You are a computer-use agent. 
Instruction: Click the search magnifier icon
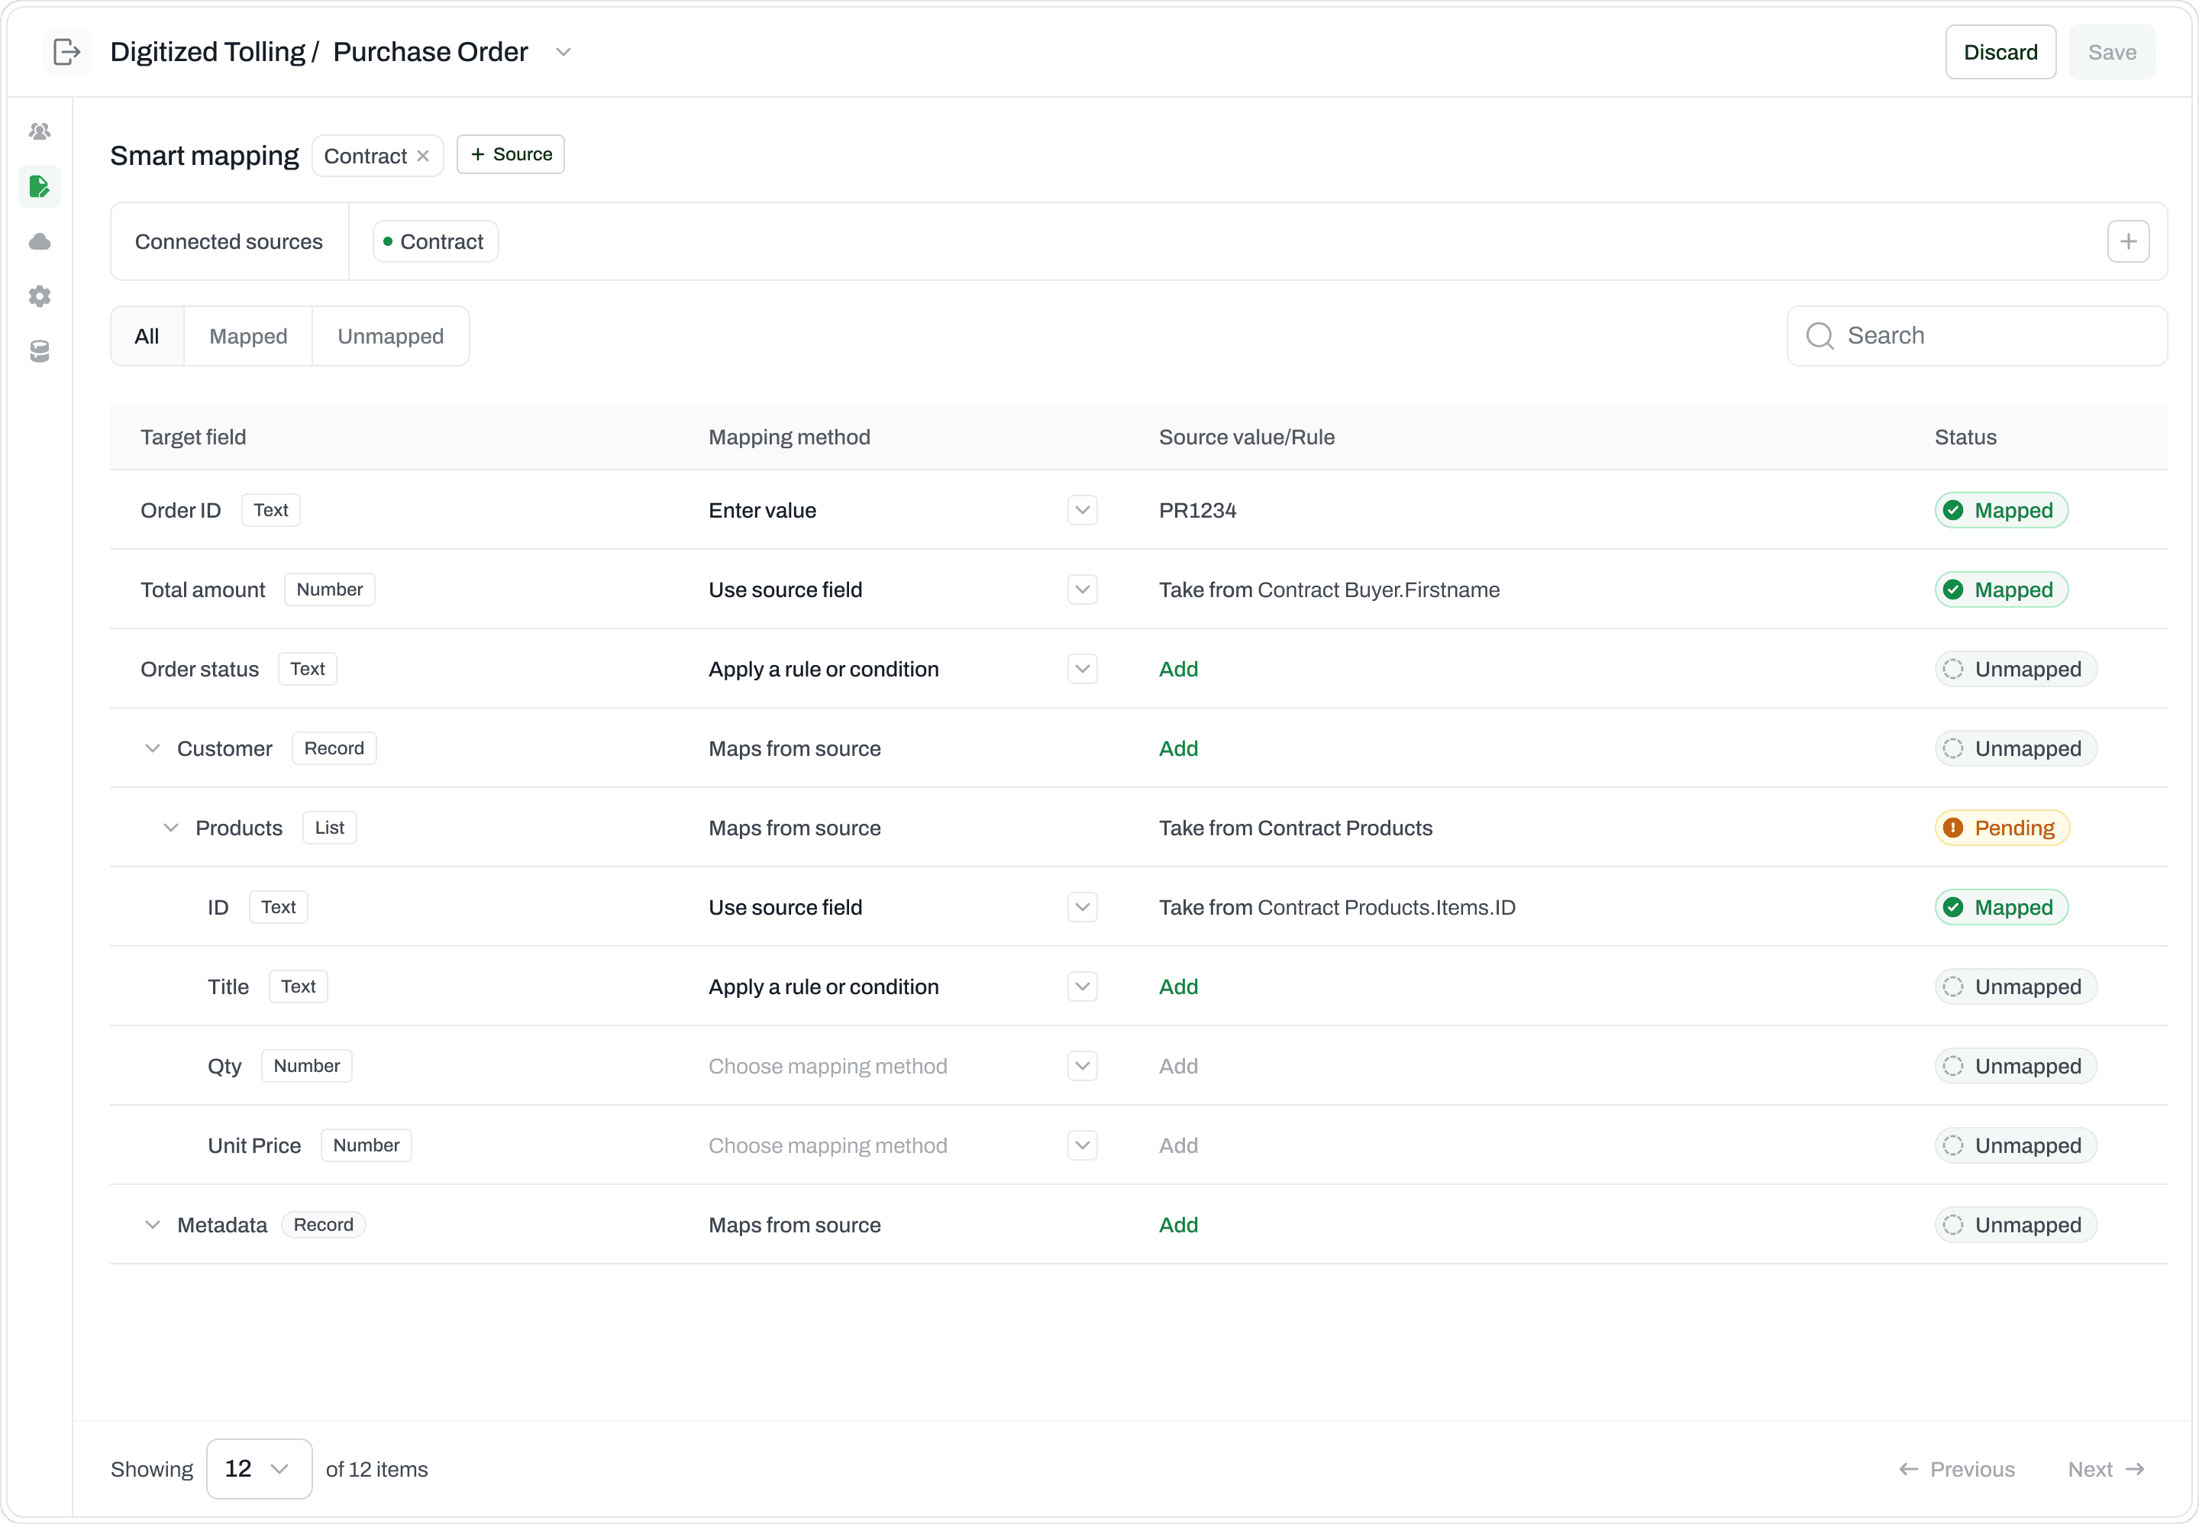click(1819, 336)
